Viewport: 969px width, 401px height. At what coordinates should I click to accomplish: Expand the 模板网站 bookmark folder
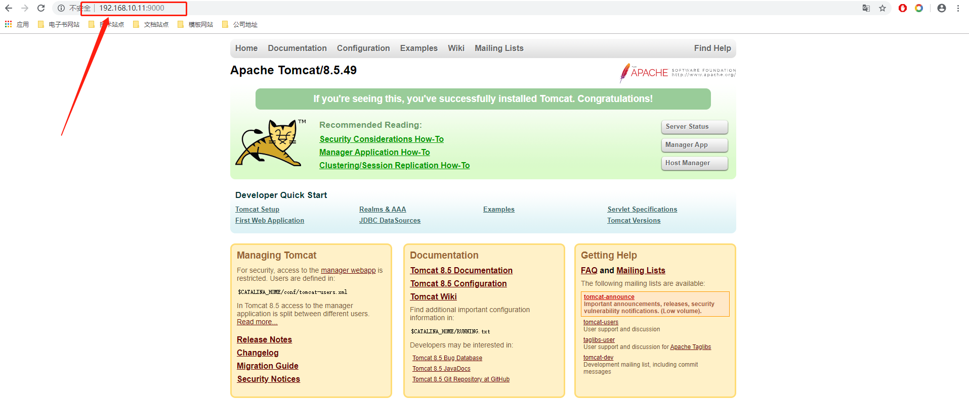[196, 24]
